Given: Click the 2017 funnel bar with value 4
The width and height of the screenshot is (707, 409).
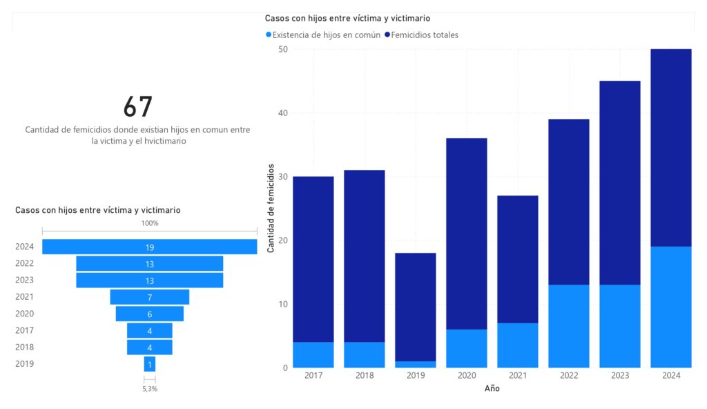Looking at the screenshot, I should pyautogui.click(x=149, y=330).
